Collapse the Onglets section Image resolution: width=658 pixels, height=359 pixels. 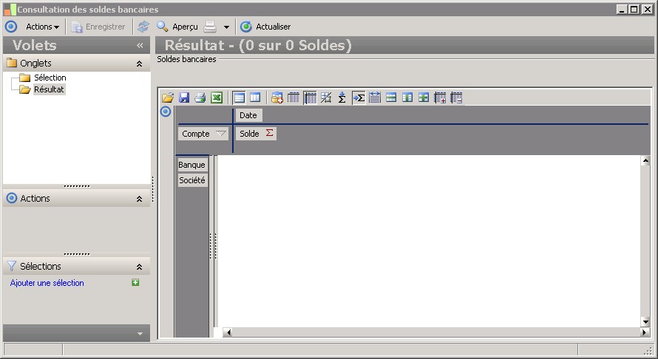[139, 64]
